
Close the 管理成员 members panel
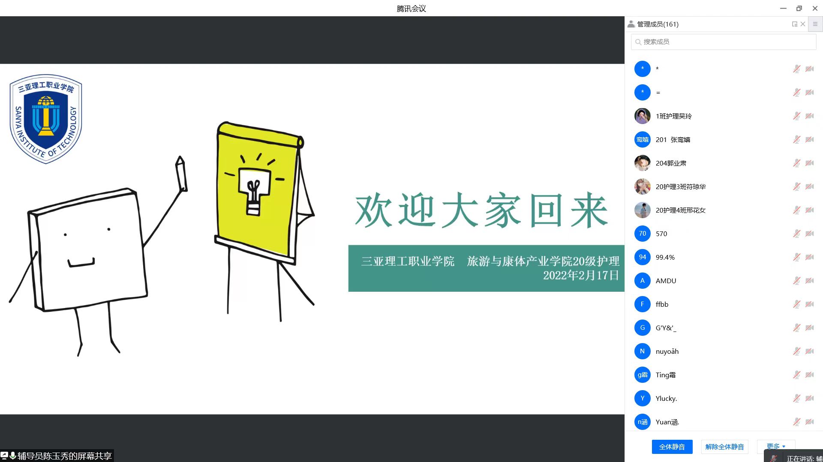click(x=803, y=24)
